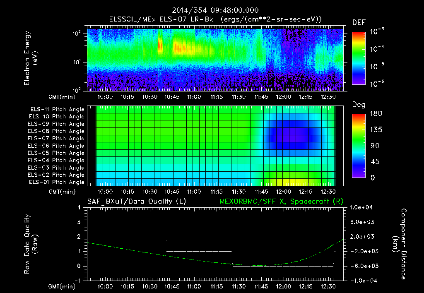Viewport: 424px width, 293px height.
Task: Select the ELS-09 Pitch Angle row label
Action: coord(56,124)
